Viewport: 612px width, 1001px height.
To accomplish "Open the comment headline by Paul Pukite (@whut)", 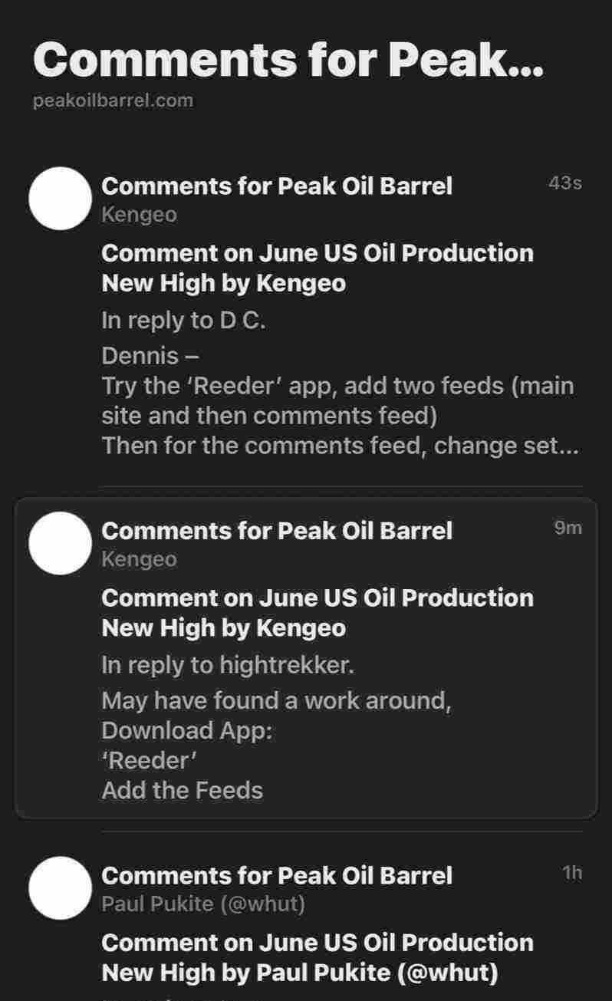I will point(317,957).
